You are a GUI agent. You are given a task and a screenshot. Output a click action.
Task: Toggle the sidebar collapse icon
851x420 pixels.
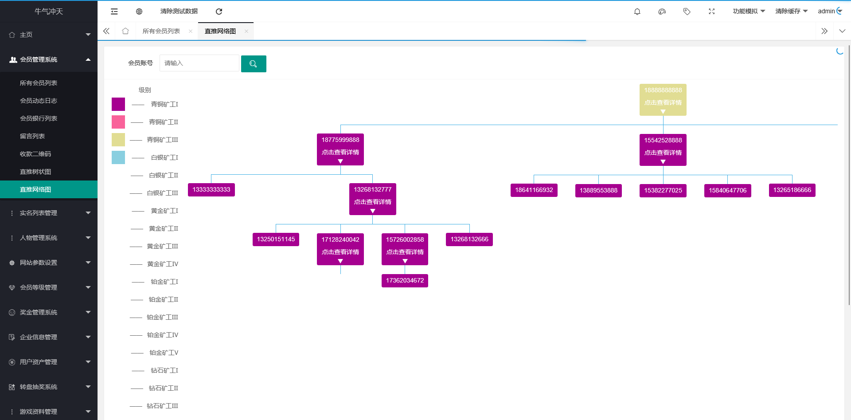tap(114, 12)
